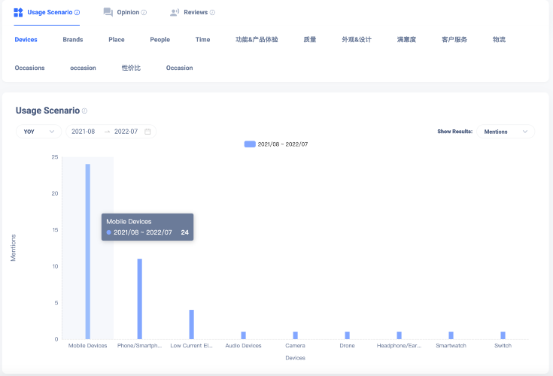
Task: Click the Low Current El... bar
Action: [x=192, y=324]
